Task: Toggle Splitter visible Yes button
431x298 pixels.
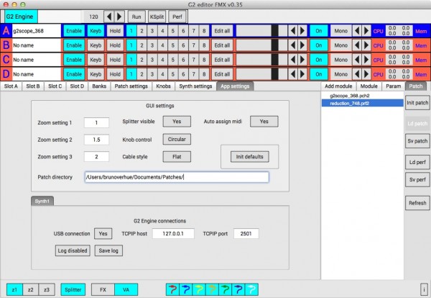Action: point(177,122)
